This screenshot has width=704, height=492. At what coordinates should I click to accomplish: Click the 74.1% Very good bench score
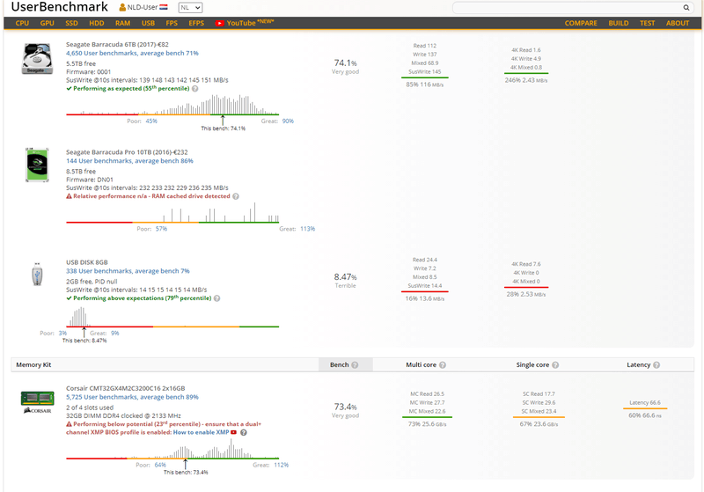click(x=345, y=66)
